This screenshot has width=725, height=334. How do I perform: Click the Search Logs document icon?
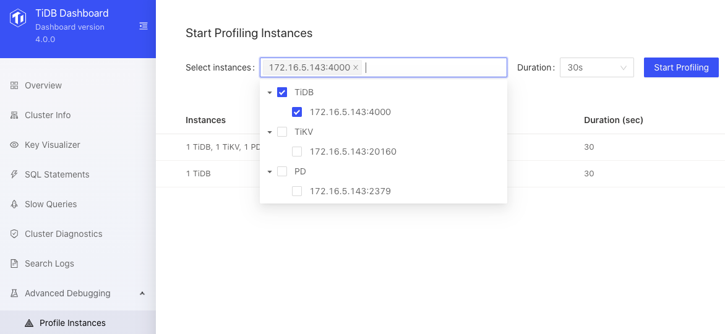14,263
